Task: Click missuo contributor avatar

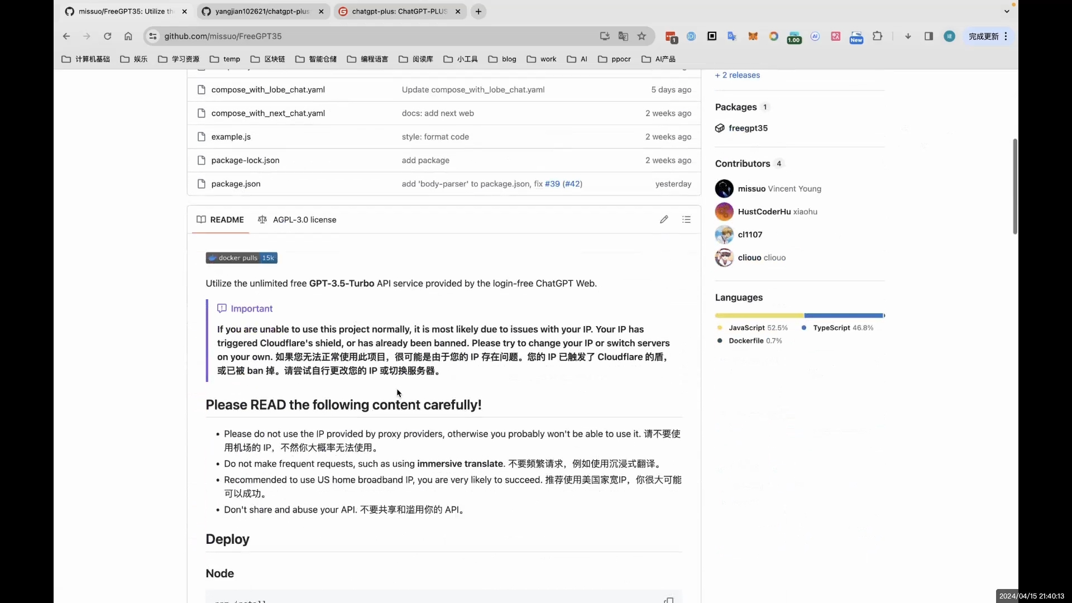Action: 724,189
